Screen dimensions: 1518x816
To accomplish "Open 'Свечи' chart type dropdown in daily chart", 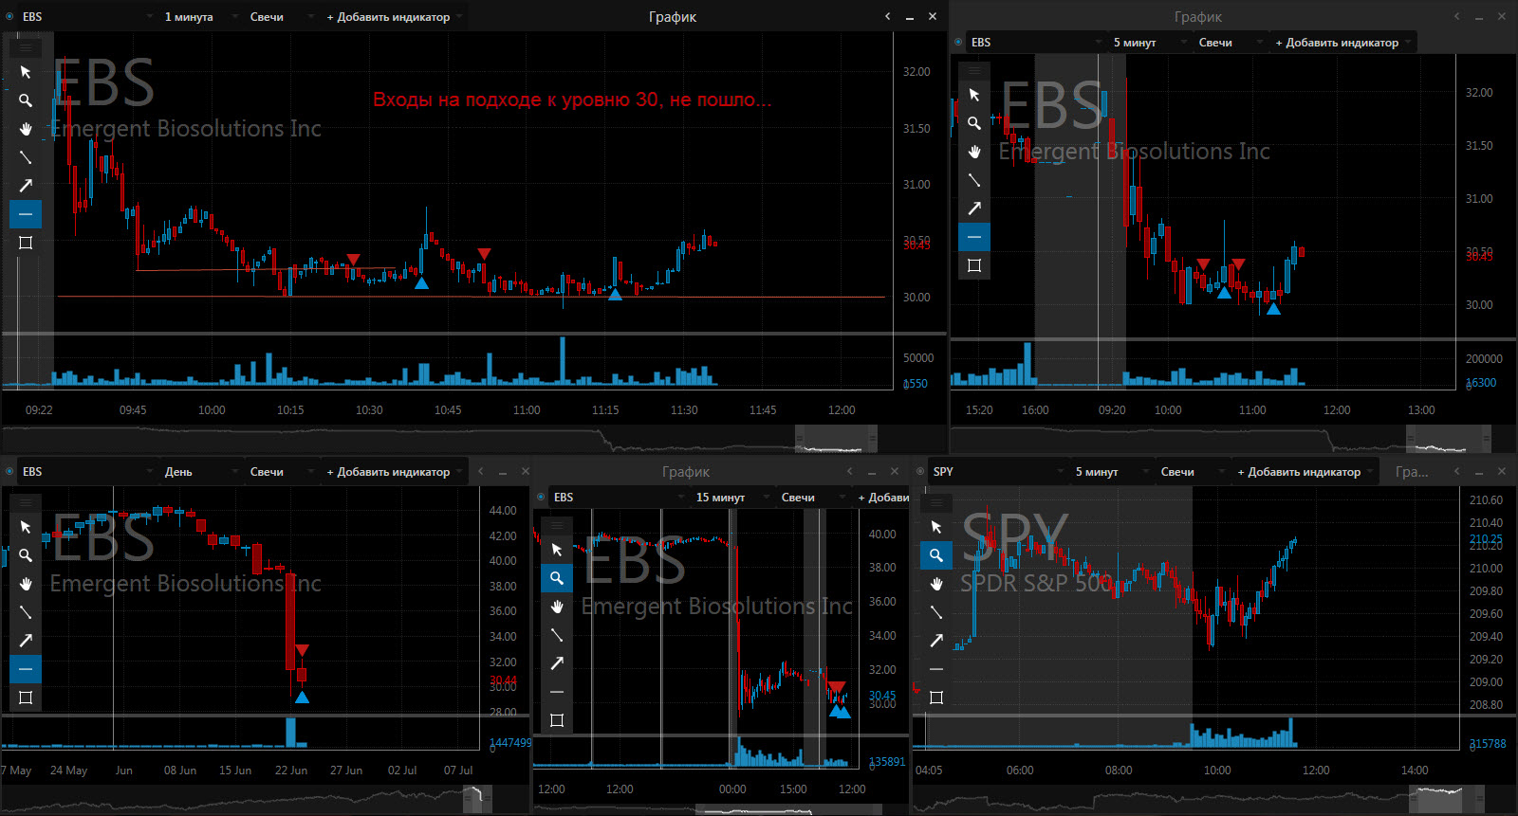I will (280, 472).
